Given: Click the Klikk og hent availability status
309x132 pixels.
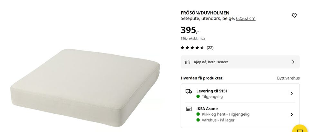Looking at the screenshot, I should pyautogui.click(x=225, y=114).
